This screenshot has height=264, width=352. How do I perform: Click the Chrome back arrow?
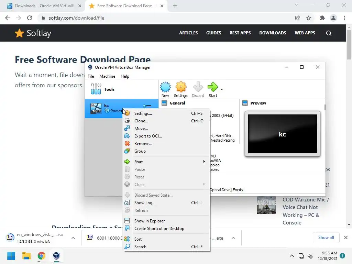[8, 18]
